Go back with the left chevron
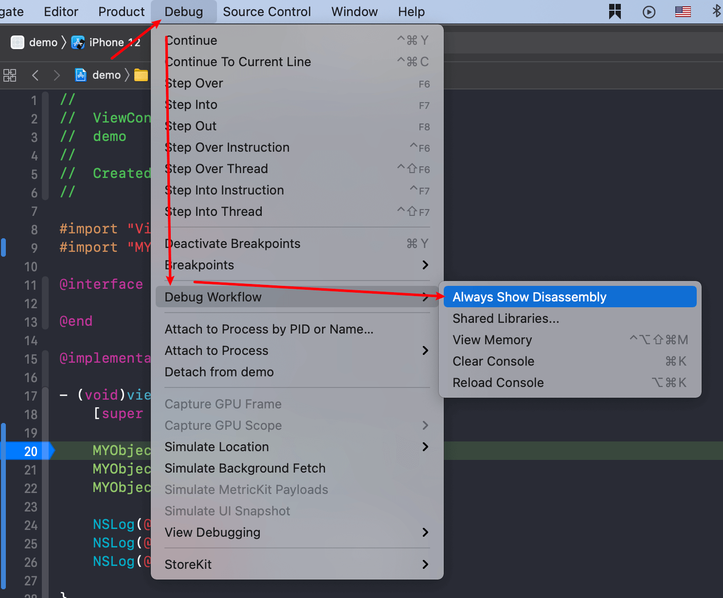 [x=35, y=75]
